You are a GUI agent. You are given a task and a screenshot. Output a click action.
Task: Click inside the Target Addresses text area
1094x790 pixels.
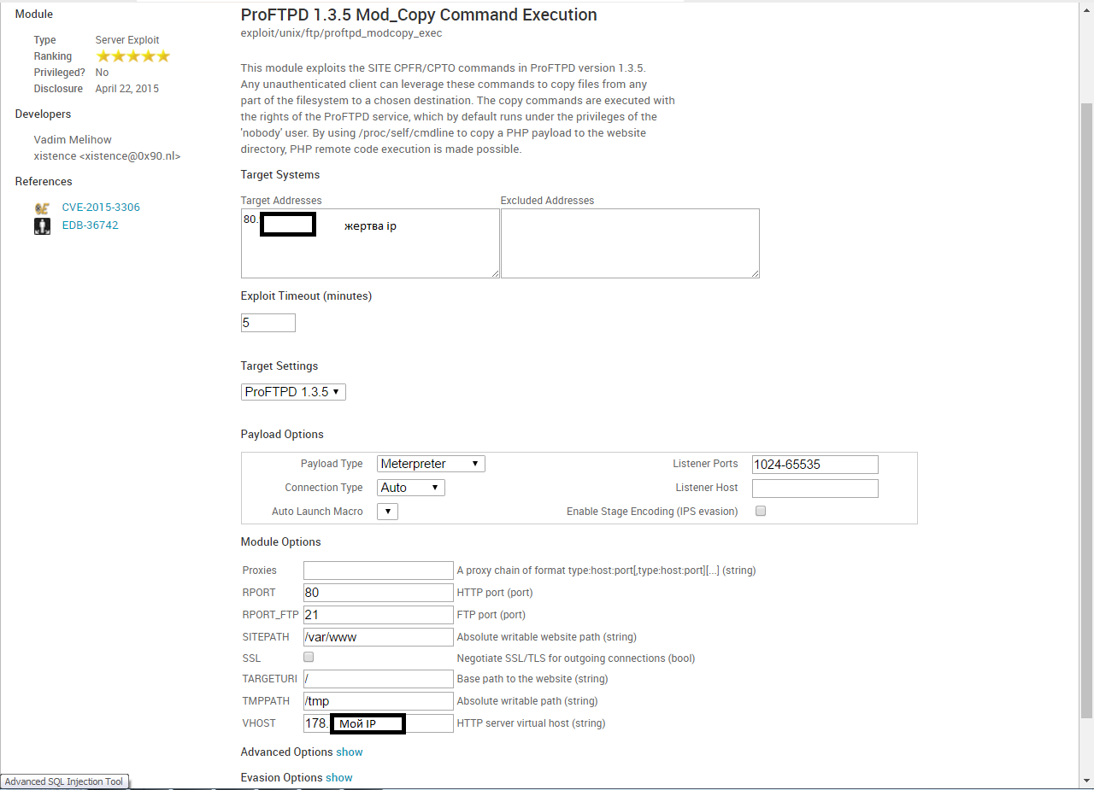point(370,243)
